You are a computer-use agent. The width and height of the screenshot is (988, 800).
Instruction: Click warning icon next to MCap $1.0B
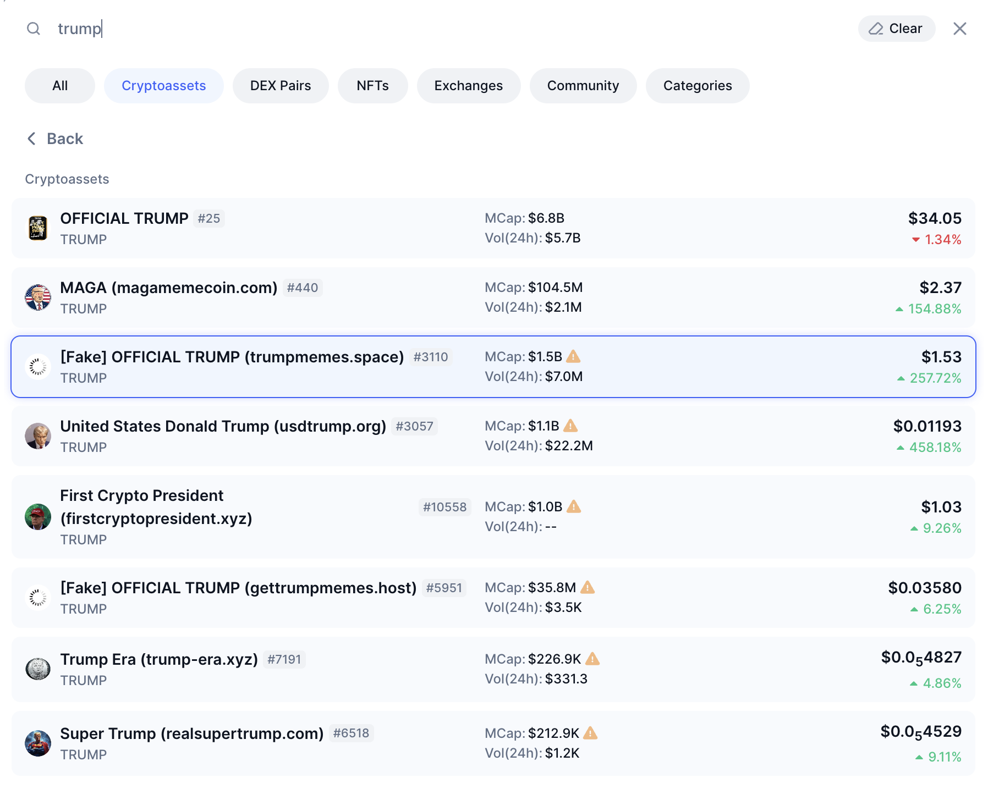(574, 506)
